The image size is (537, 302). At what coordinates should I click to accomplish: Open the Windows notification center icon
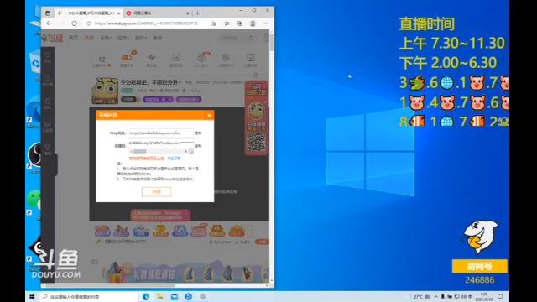coord(500,296)
